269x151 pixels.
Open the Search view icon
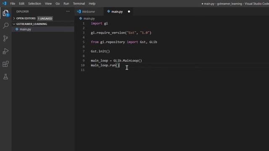pyautogui.click(x=5, y=26)
